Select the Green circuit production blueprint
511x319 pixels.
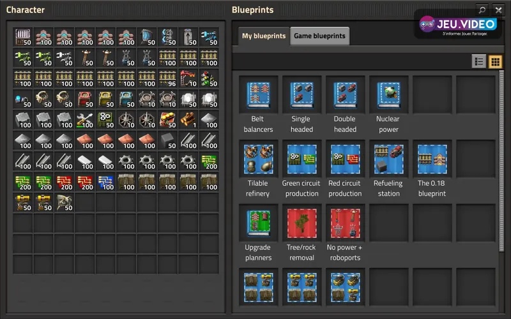(301, 159)
